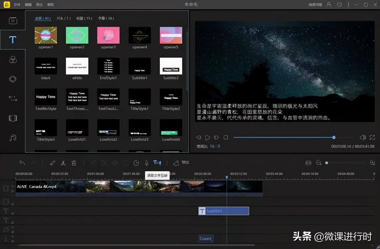The image size is (380, 249).
Task: Select the media library icon in the sidebar
Action: (x=13, y=21)
